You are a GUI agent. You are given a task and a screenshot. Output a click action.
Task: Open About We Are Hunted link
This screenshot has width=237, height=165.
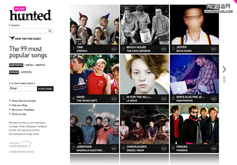(x=24, y=101)
